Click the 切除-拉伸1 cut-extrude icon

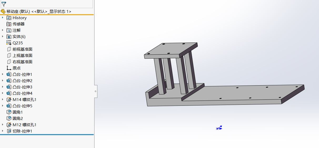9,131
